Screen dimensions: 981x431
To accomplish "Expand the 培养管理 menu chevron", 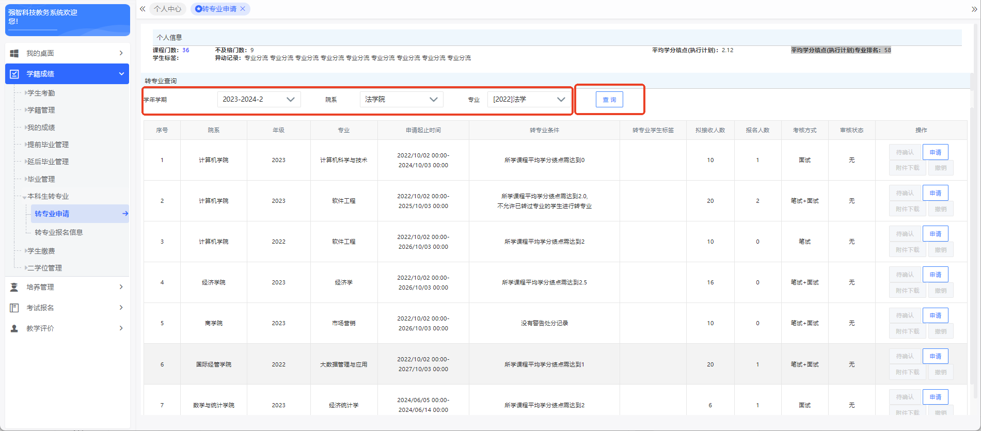I will click(x=121, y=287).
